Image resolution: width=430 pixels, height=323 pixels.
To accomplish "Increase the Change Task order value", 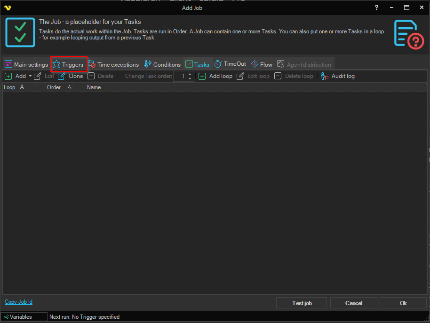I will 190,74.
